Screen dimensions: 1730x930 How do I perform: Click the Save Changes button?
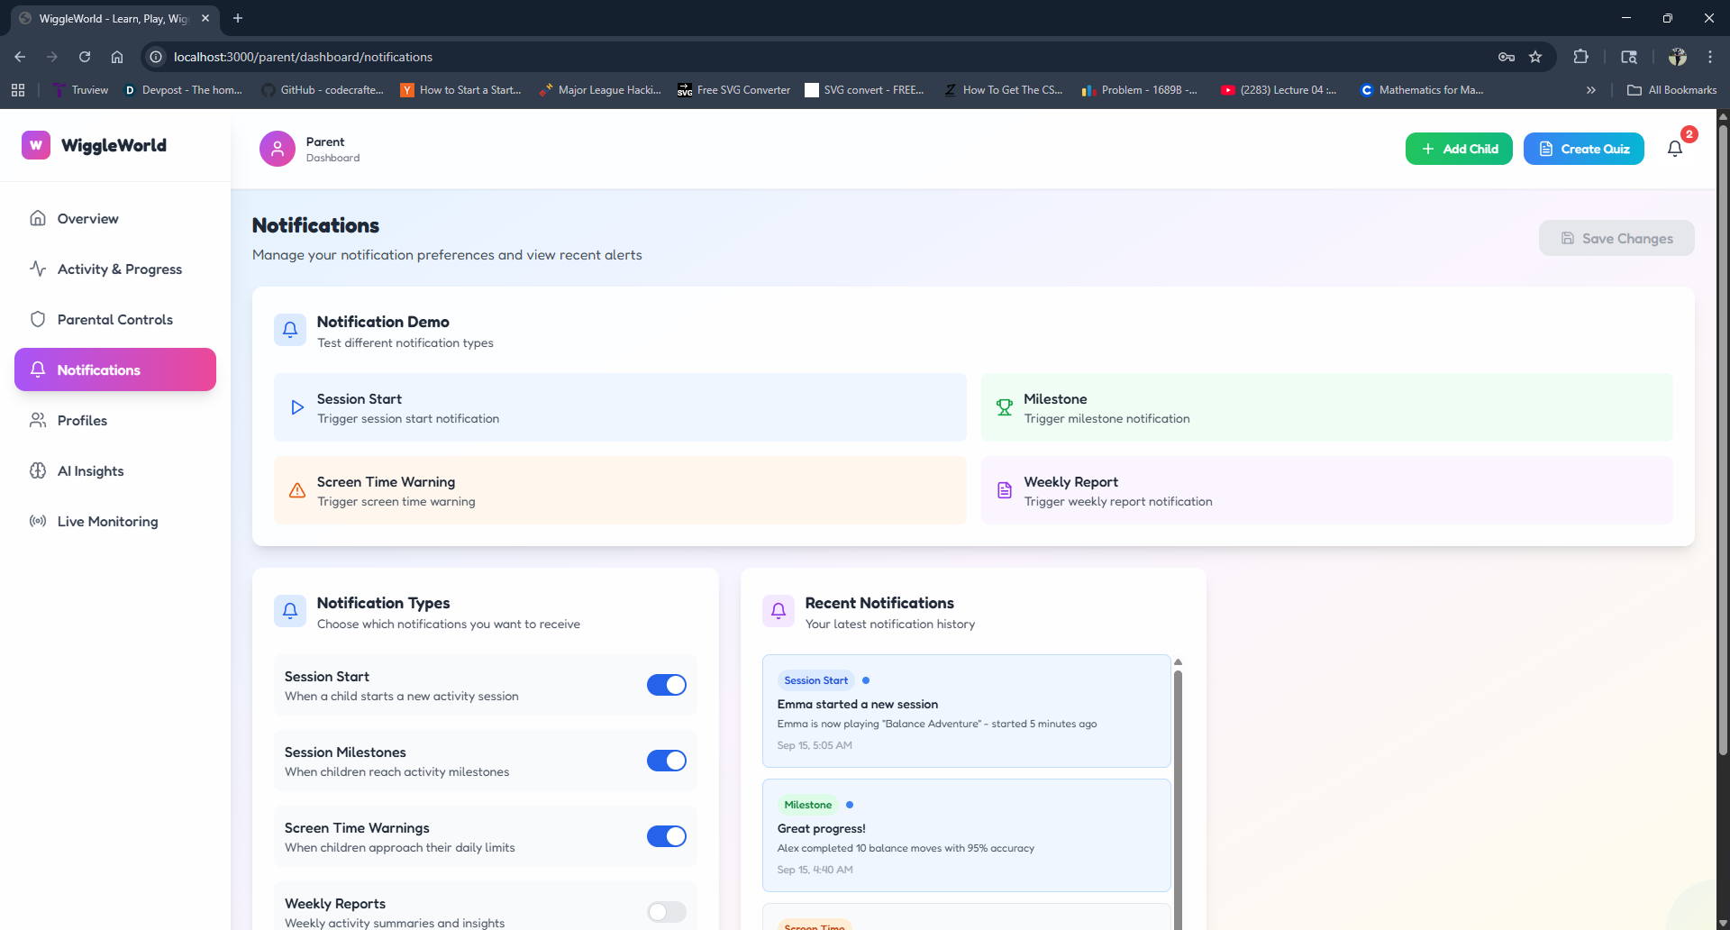pos(1616,238)
